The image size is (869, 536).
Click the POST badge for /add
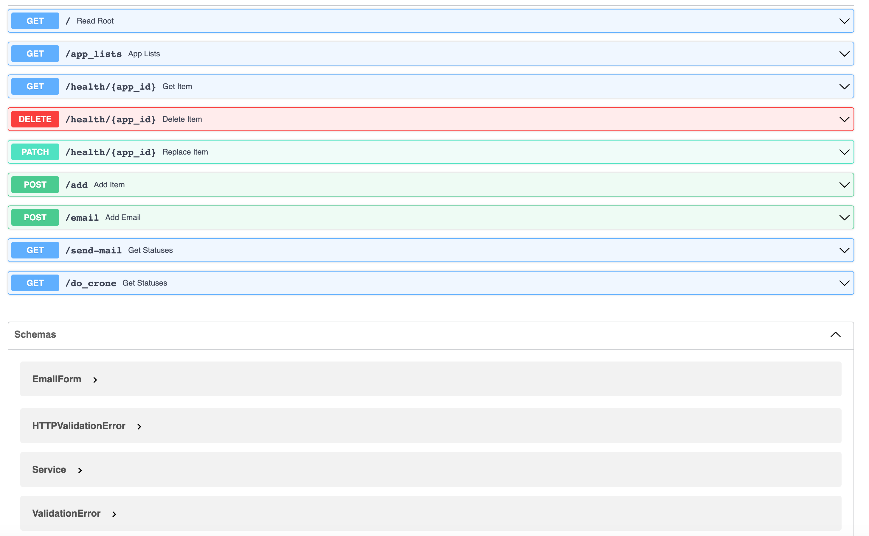click(x=35, y=185)
